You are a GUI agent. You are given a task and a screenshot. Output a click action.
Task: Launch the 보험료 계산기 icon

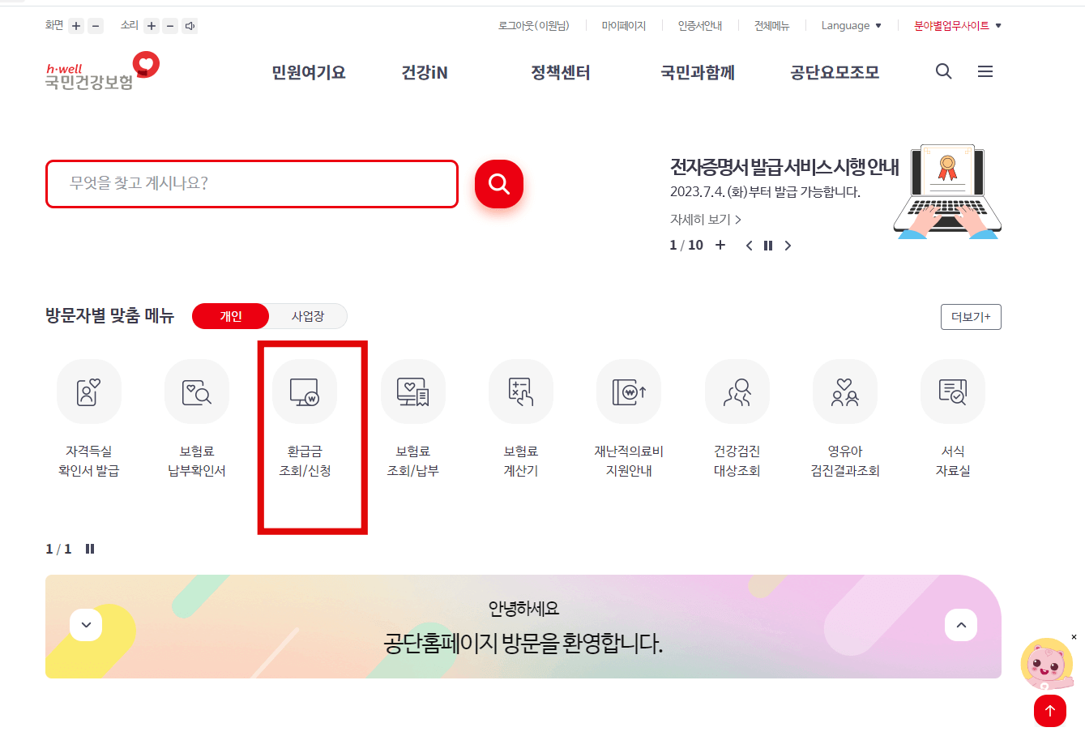click(x=520, y=391)
